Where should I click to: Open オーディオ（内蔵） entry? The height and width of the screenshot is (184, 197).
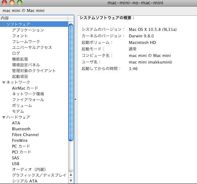[29, 169]
